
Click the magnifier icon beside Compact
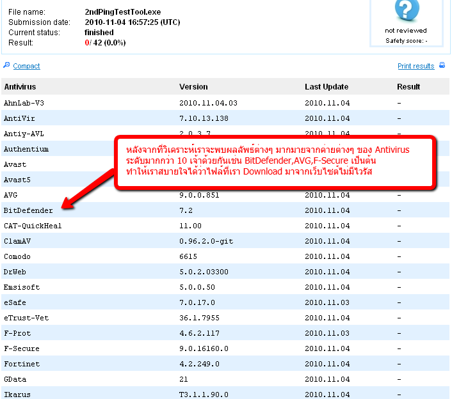tap(6, 65)
